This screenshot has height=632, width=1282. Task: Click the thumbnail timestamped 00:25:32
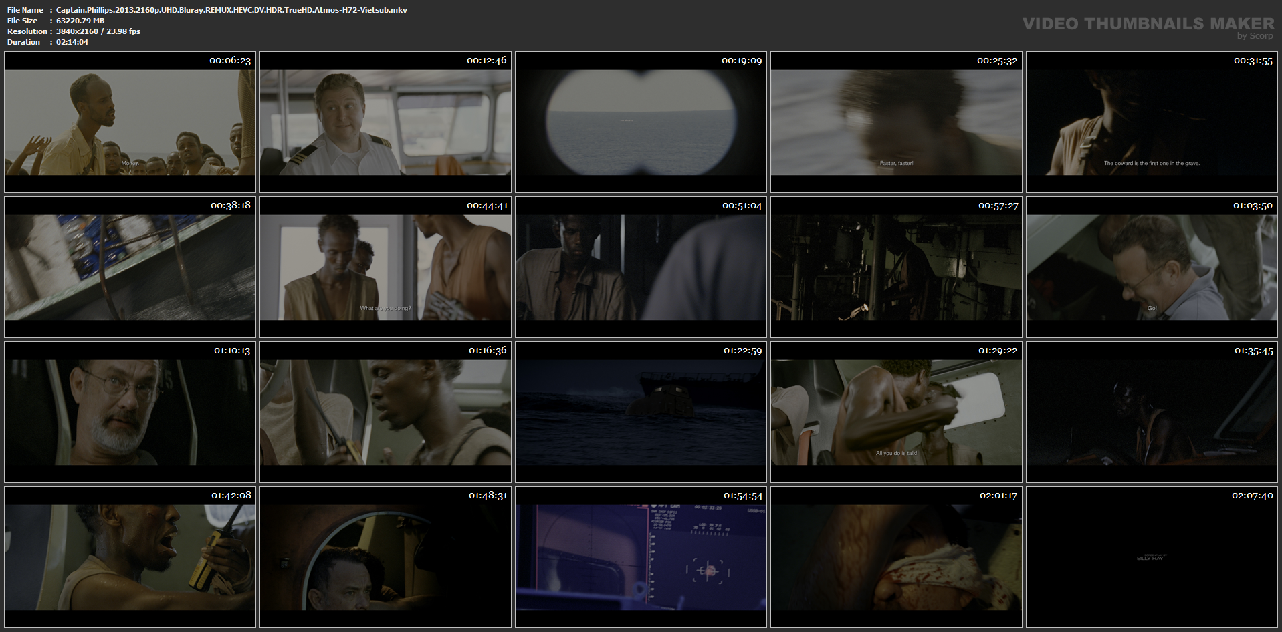click(896, 122)
